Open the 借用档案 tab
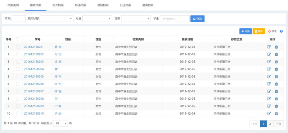The width and height of the screenshot is (288, 133). [103, 5]
